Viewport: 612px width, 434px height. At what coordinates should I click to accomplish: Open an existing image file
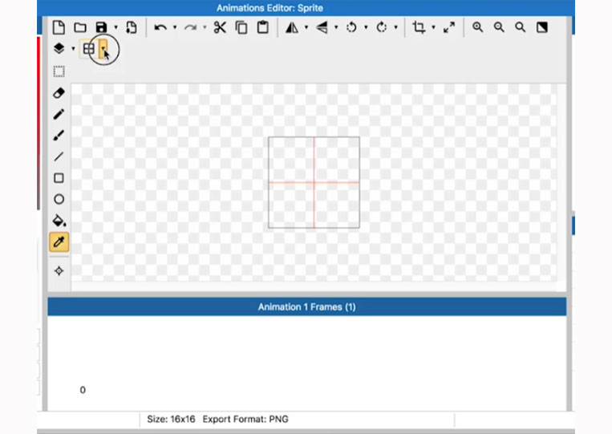tap(80, 27)
